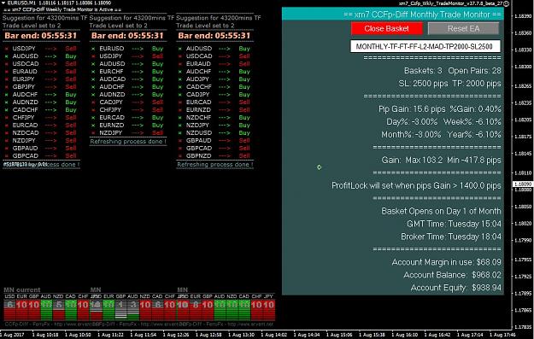Click the 'Open Pairs: 28' value

(474, 71)
